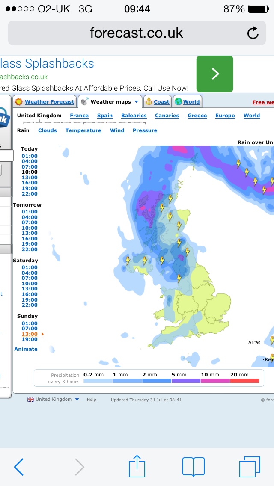The height and width of the screenshot is (486, 274).
Task: Click the 5 mm purple legend swatch
Action: click(x=186, y=381)
